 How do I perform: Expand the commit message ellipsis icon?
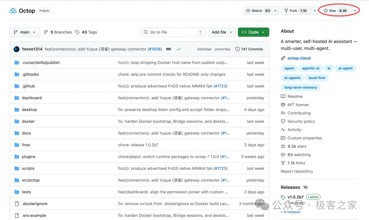[x=168, y=49]
